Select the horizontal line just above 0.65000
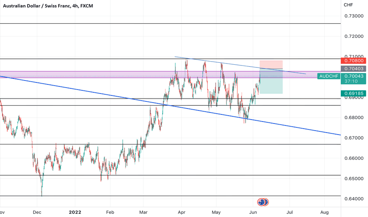This screenshot has width=368, height=217. click(x=170, y=175)
